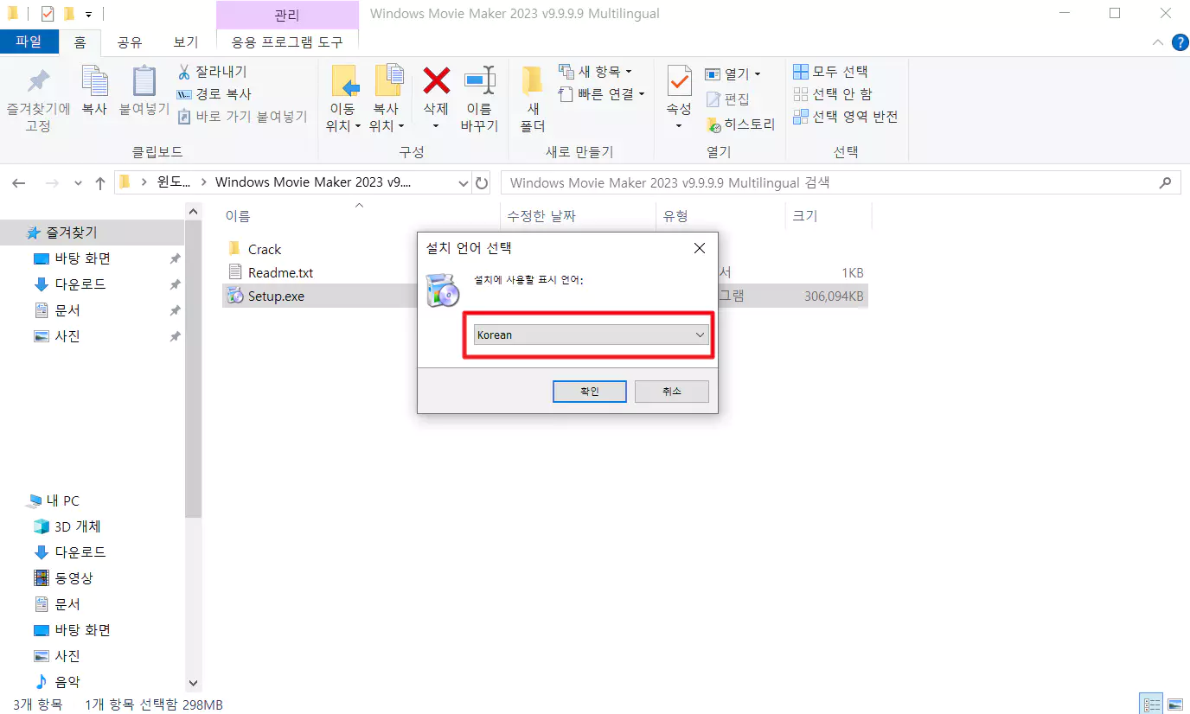1190x714 pixels.
Task: Open New item (새 항목) dropdown
Action: (595, 72)
